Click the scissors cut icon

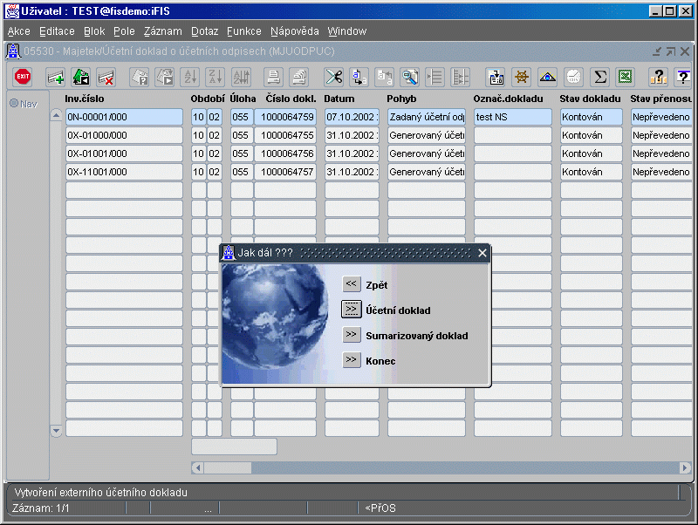point(333,77)
